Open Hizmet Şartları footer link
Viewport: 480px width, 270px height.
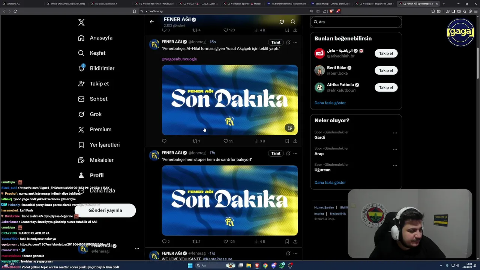(x=324, y=207)
